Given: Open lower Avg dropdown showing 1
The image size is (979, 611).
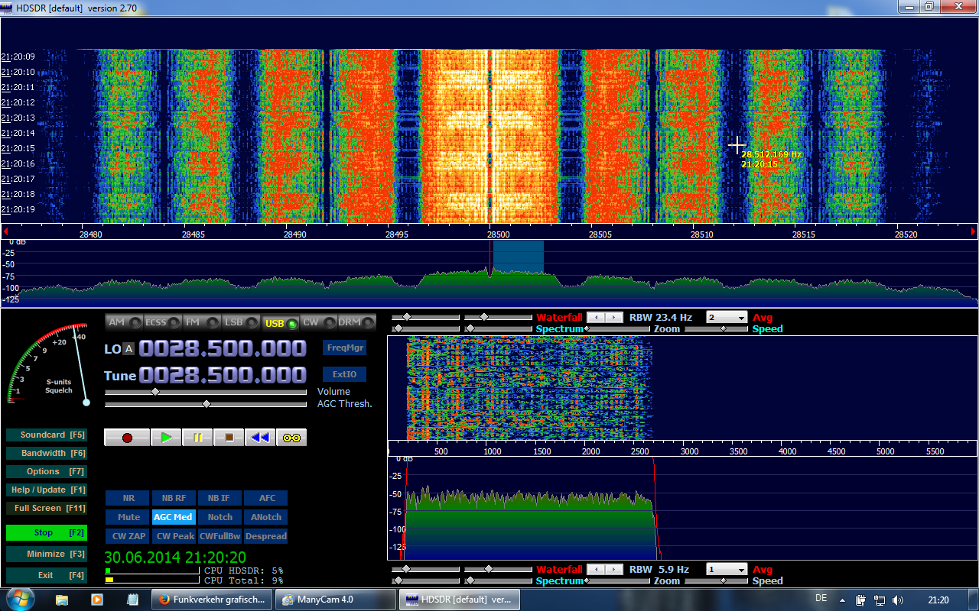Looking at the screenshot, I should [x=727, y=569].
